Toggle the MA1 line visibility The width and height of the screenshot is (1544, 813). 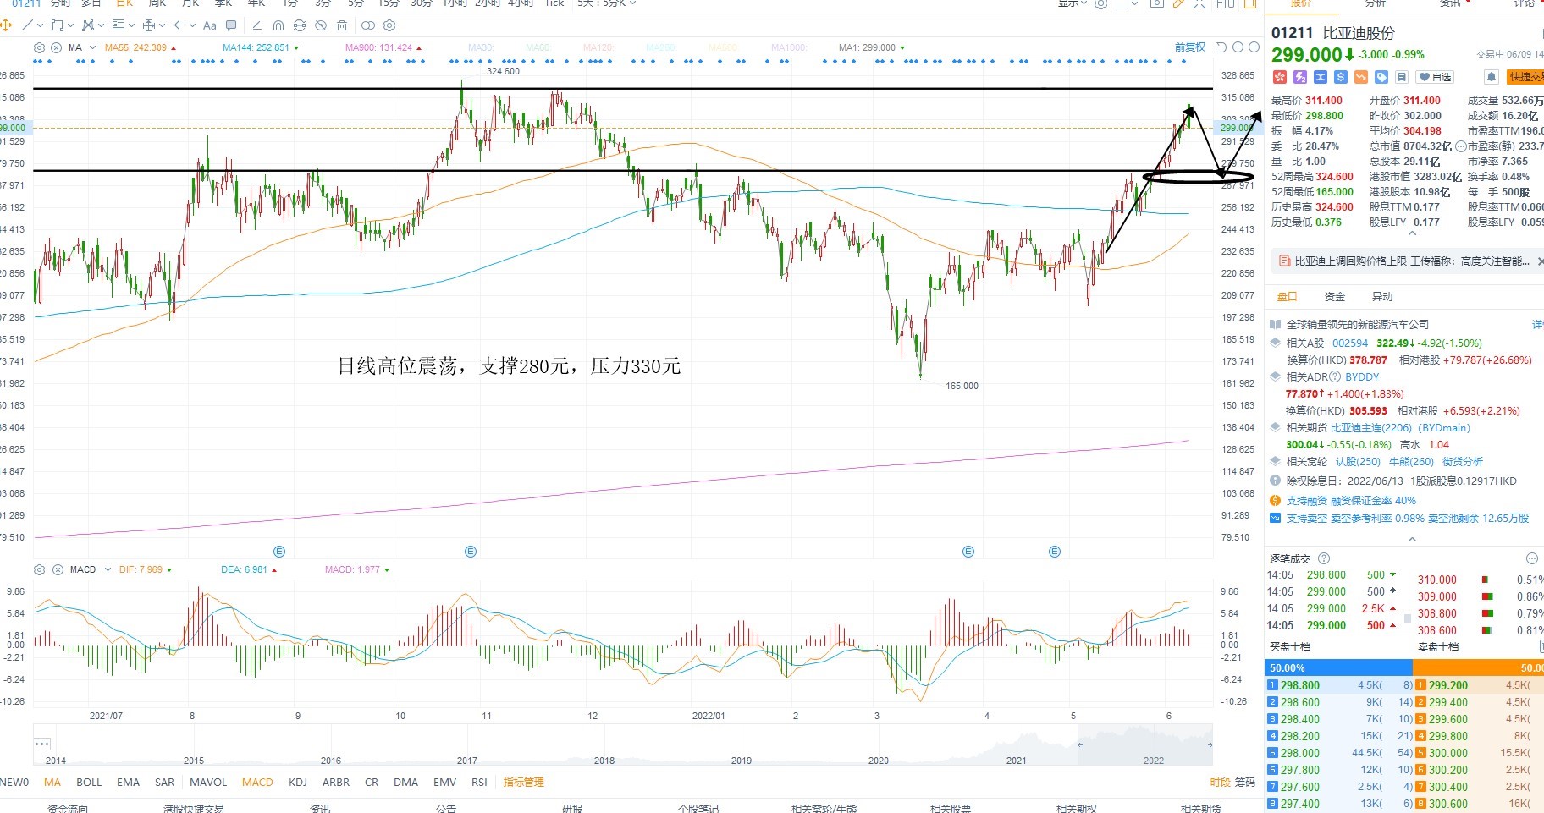[x=872, y=47]
